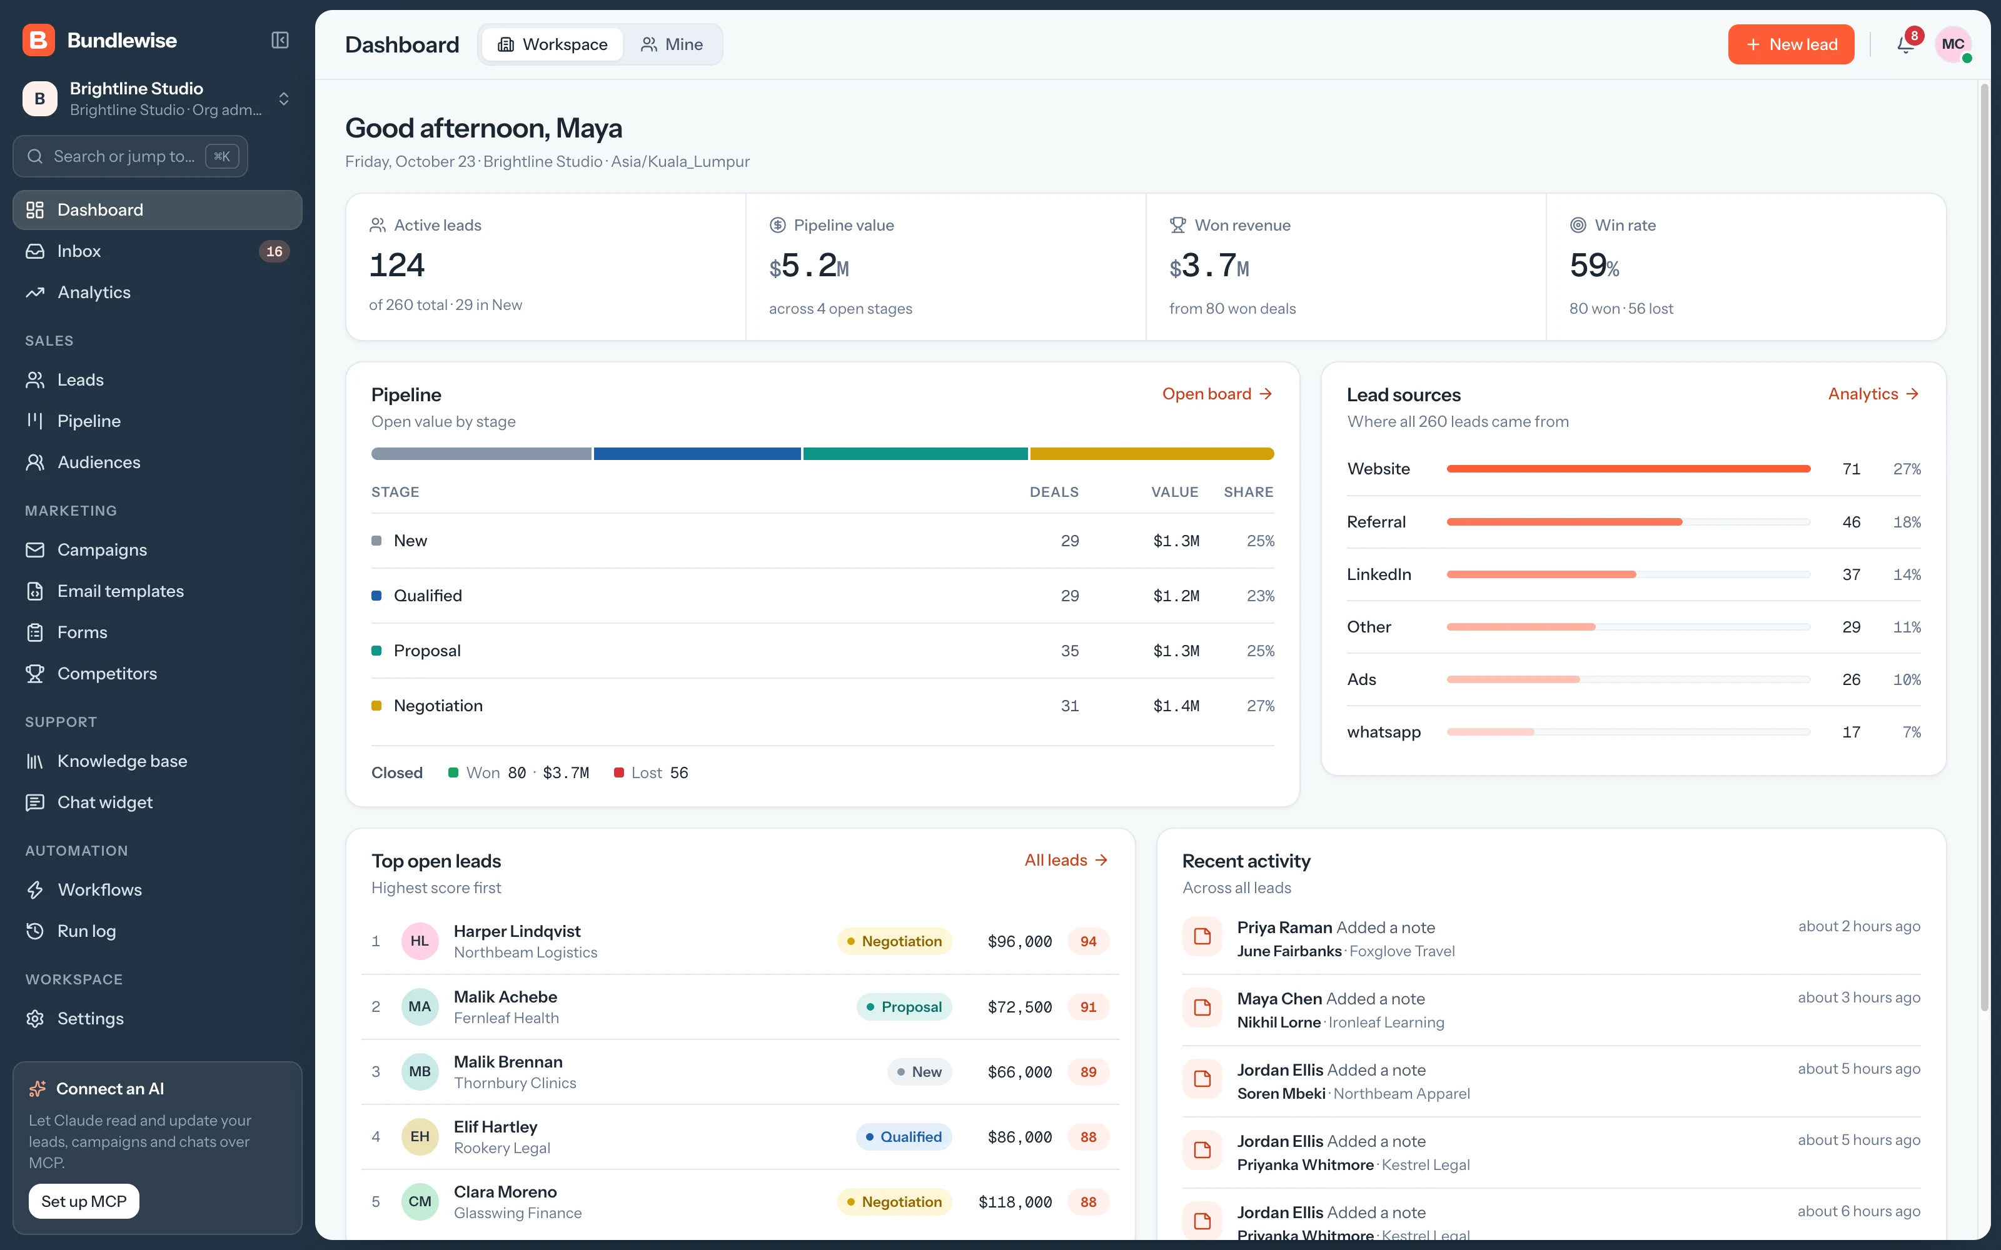This screenshot has height=1250, width=2001.
Task: Click the Win rate 59% card
Action: click(x=1745, y=267)
